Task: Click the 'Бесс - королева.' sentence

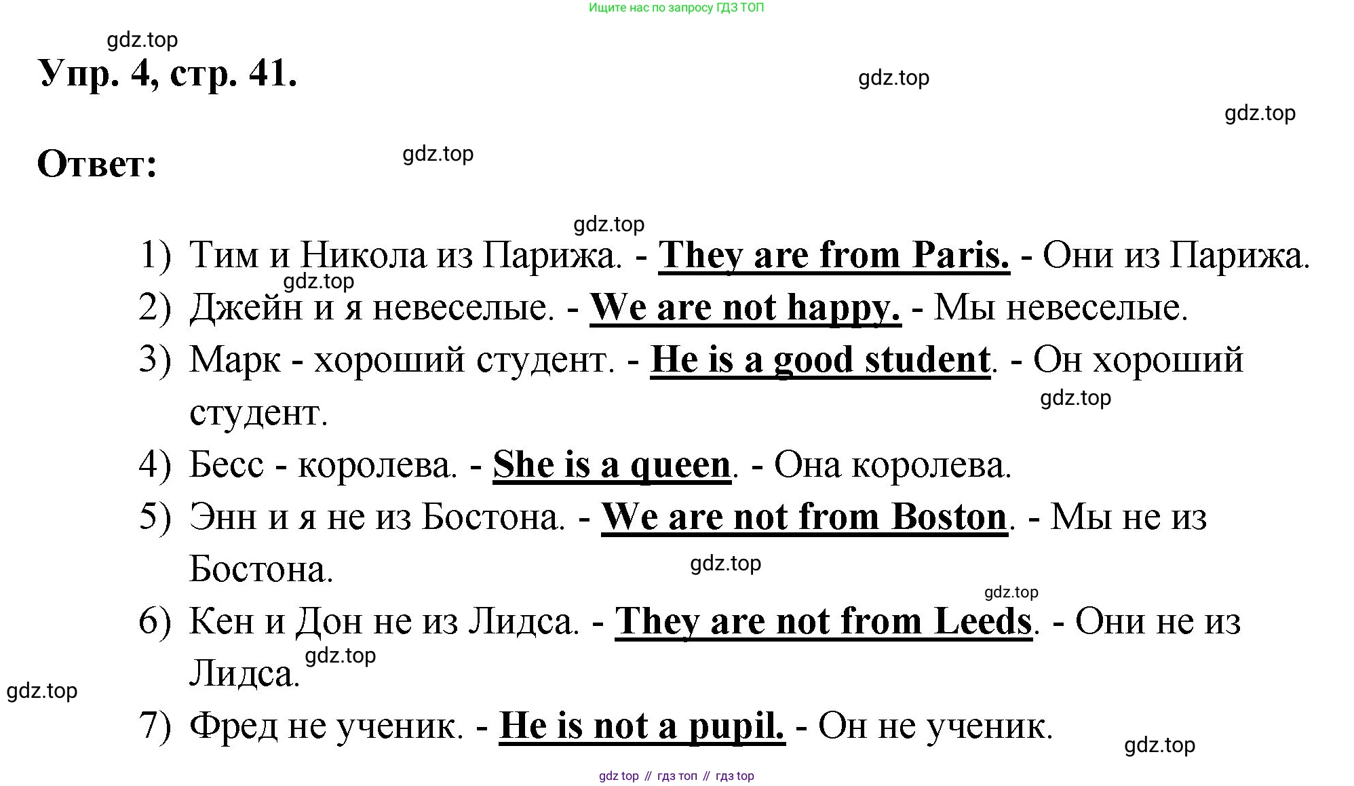Action: click(323, 465)
